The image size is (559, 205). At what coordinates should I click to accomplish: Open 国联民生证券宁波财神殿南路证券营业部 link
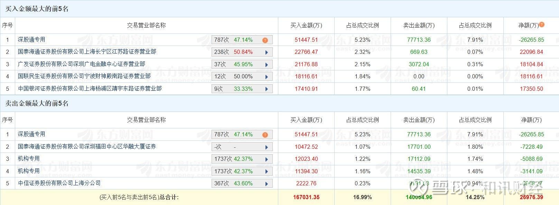84,76
